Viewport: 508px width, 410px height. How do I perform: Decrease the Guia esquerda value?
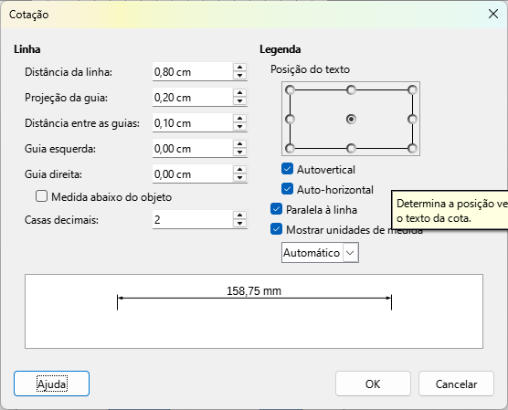[x=239, y=152]
